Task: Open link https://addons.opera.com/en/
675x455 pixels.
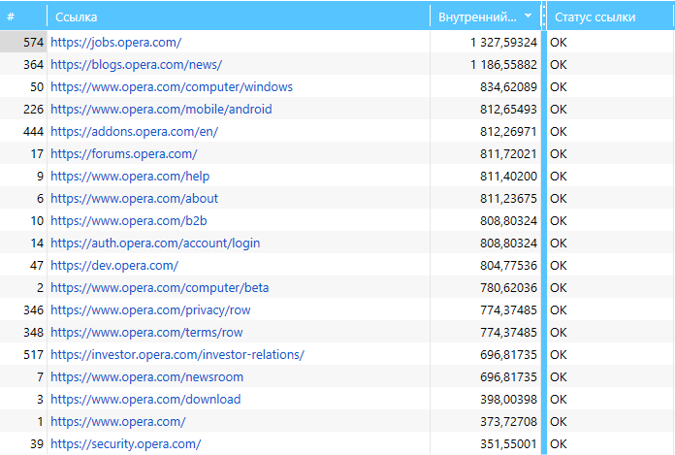Action: (x=134, y=132)
